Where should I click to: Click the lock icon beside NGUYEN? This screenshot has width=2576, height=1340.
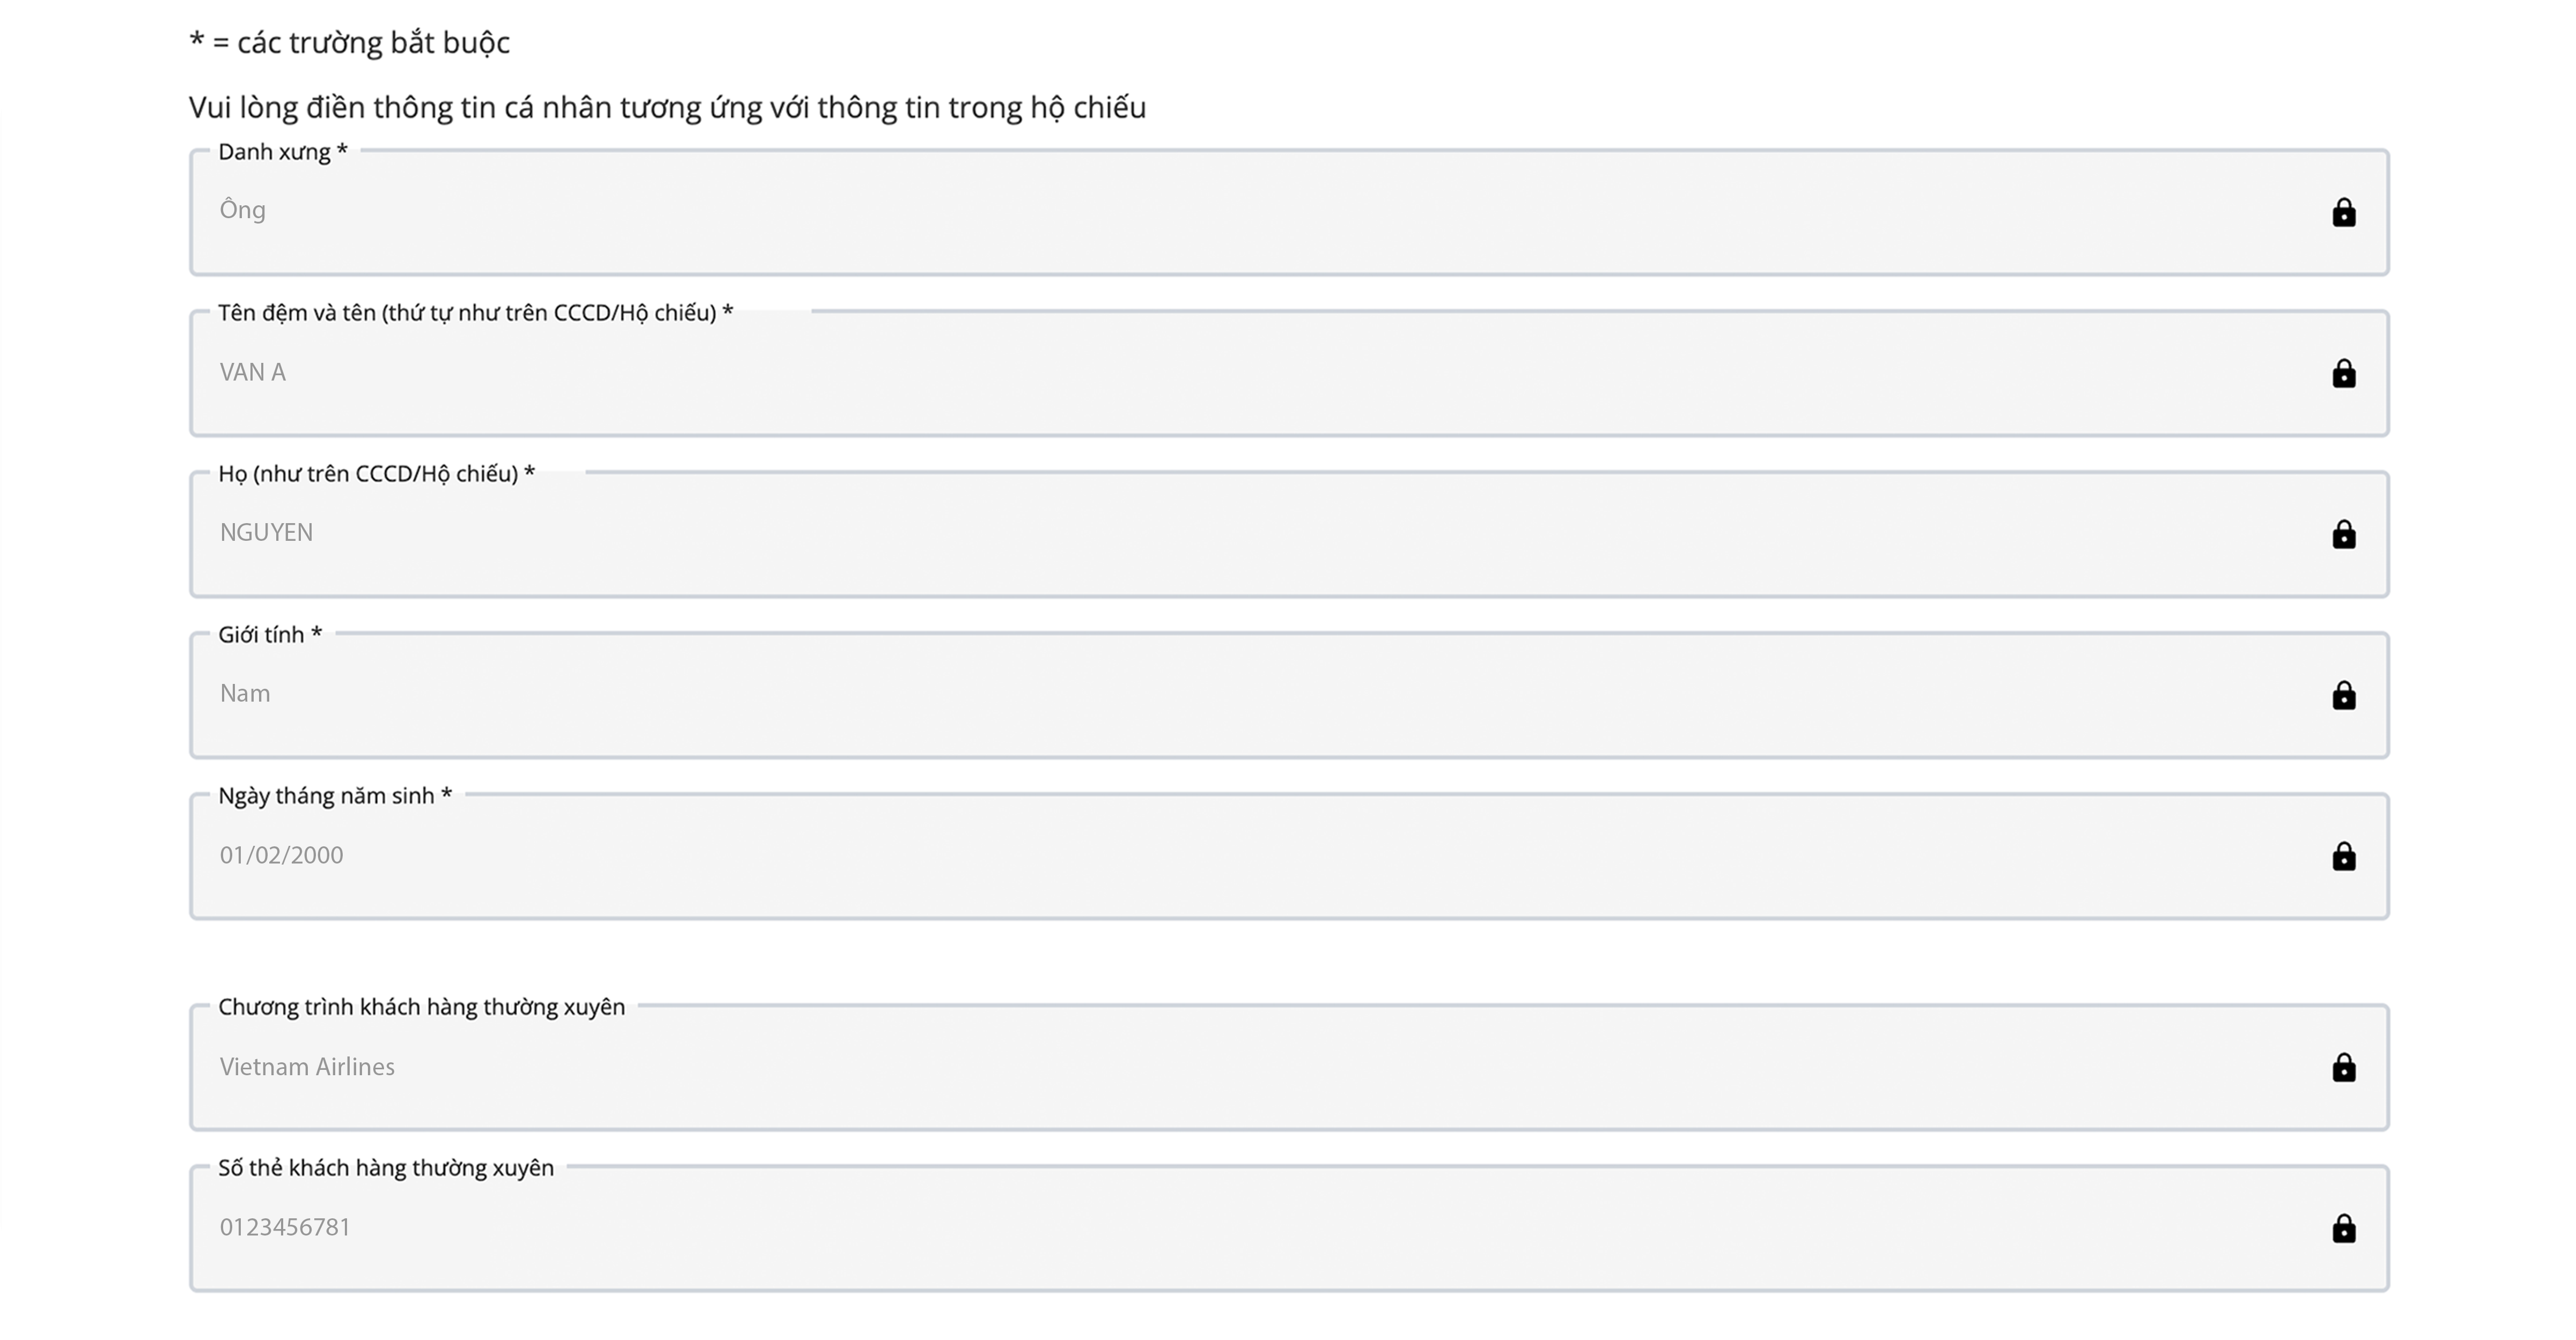pyautogui.click(x=2343, y=534)
